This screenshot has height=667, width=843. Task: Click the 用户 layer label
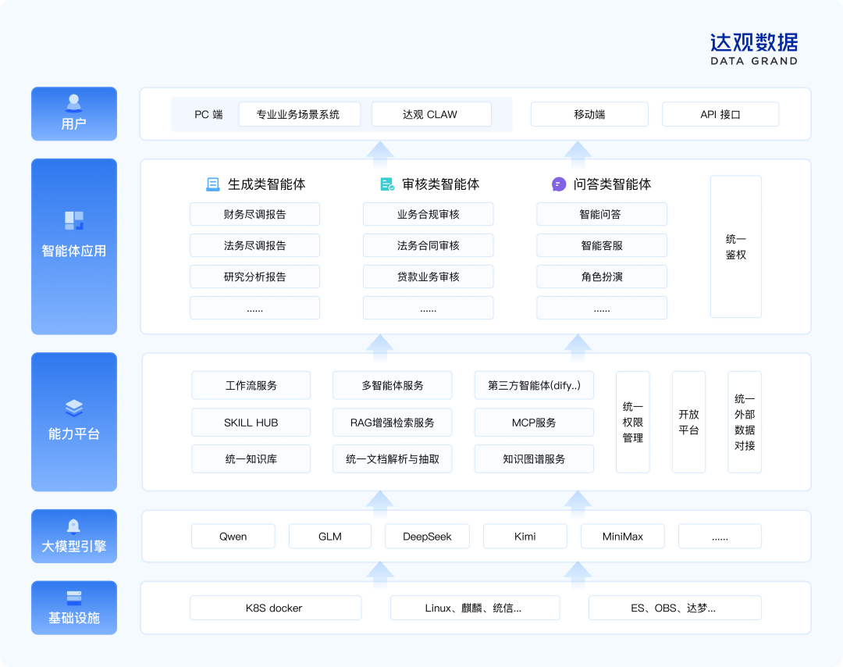click(73, 124)
